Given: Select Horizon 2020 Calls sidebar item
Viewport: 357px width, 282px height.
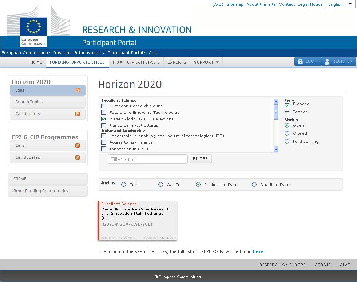Looking at the screenshot, I should (48, 90).
